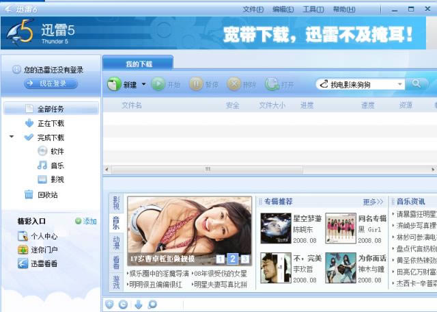Screen dimensions: 437x312
Task: Open the 工具(T) menu
Action: [313, 10]
